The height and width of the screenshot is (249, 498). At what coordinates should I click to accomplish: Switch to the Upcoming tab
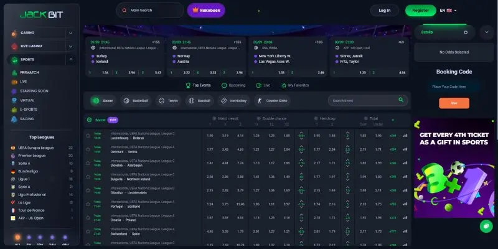[x=233, y=85]
